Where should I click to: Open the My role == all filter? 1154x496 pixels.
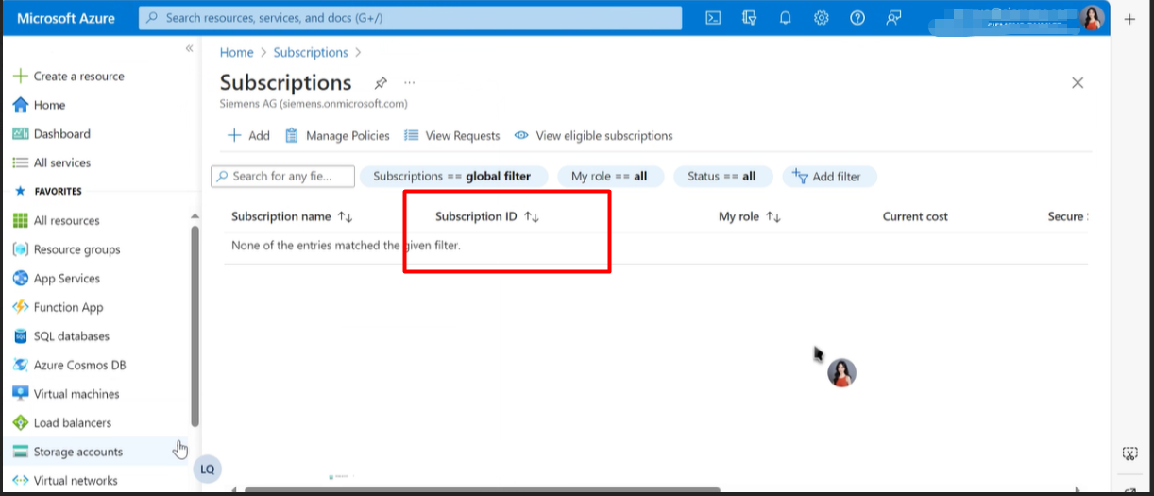[x=610, y=177]
